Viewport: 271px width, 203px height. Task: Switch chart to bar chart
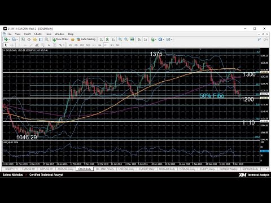(101, 39)
